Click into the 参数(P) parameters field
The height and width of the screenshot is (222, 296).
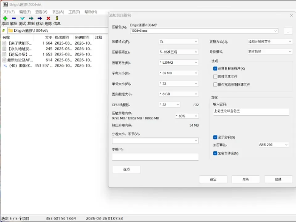click(x=155, y=157)
